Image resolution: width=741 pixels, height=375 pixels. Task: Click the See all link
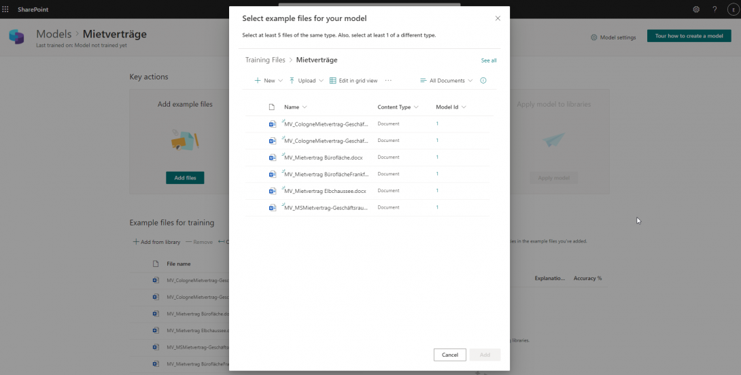pos(489,60)
